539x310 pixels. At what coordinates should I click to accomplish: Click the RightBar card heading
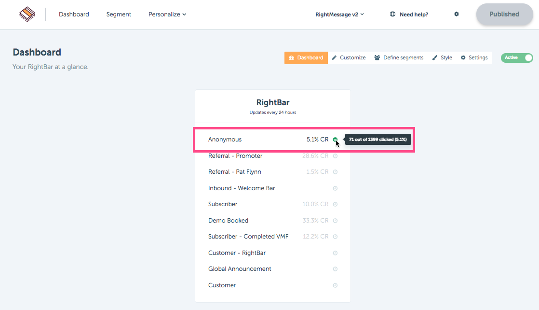(x=273, y=103)
